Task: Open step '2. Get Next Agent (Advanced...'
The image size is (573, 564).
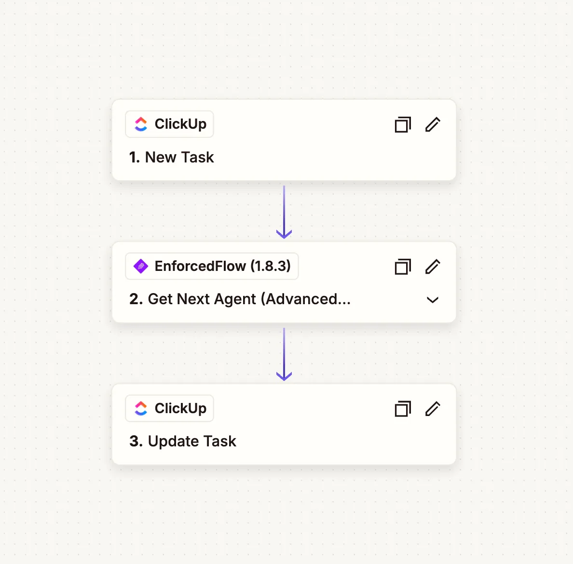Action: point(240,299)
